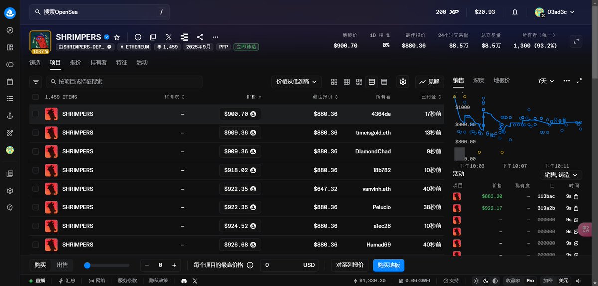Expand the collection stats with the fullscreen icon
Screen dimensions: 598x286
576,41
